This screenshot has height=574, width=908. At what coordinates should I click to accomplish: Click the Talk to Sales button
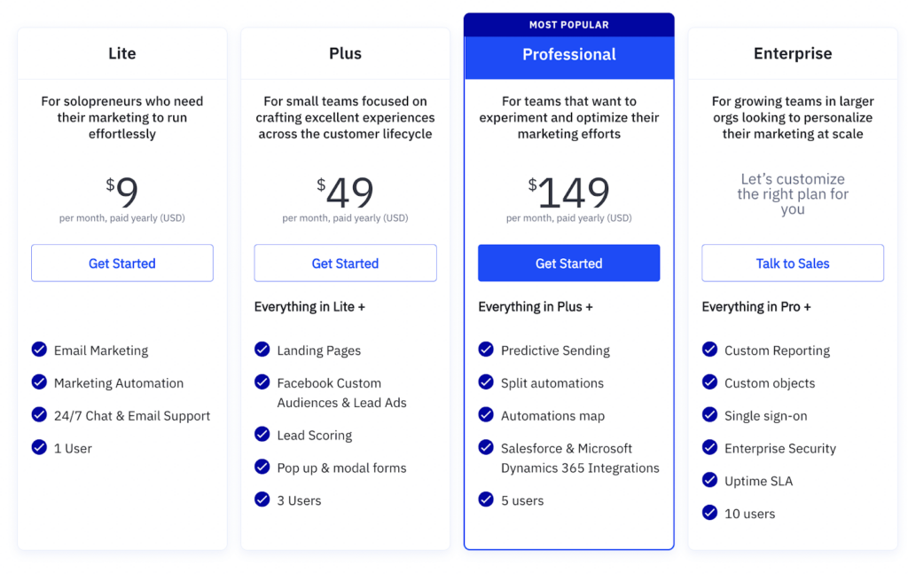[x=793, y=263]
